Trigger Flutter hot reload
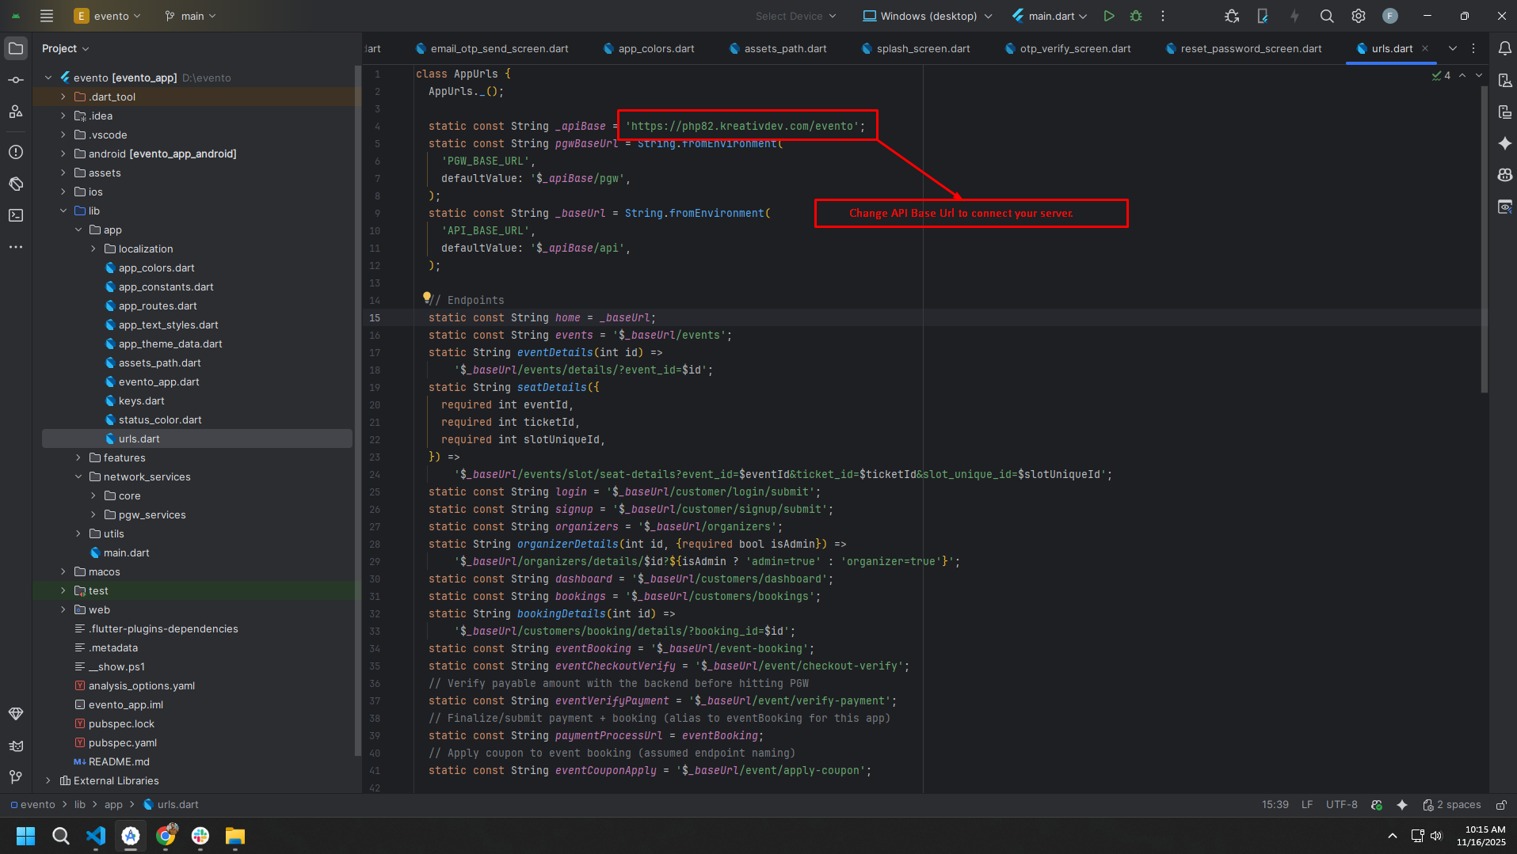1517x854 pixels. [x=1295, y=16]
